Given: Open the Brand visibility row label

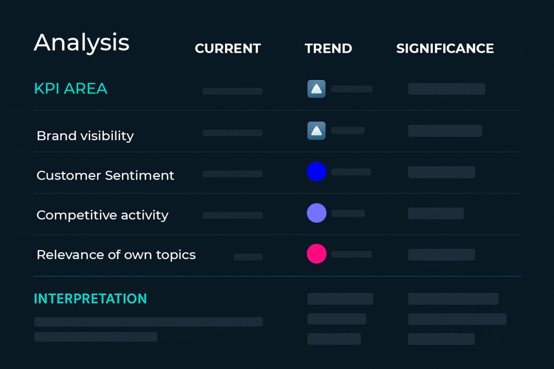Looking at the screenshot, I should pos(85,136).
